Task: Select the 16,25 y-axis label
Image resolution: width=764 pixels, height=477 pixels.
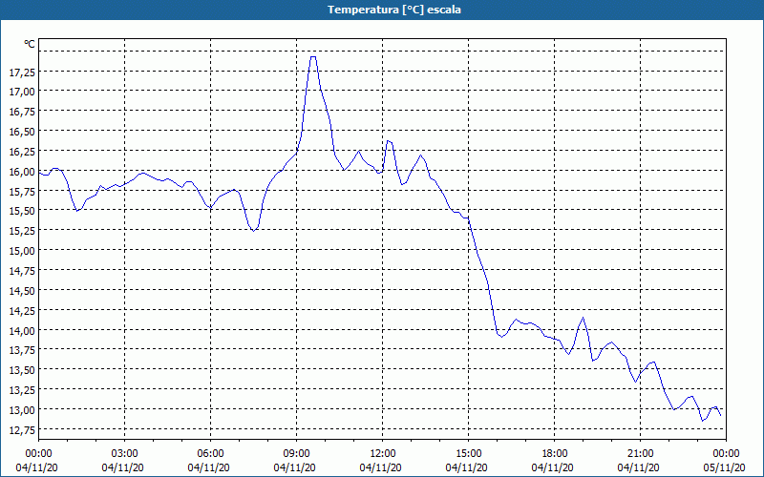Action: pos(21,152)
